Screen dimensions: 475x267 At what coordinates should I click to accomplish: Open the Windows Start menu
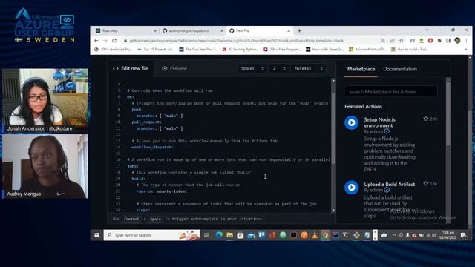coord(96,235)
